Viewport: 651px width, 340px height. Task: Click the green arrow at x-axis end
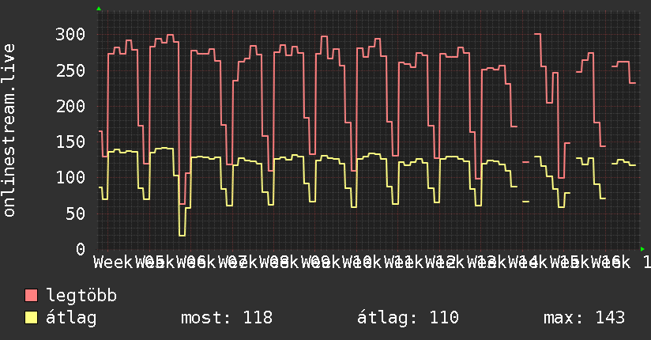[642, 249]
